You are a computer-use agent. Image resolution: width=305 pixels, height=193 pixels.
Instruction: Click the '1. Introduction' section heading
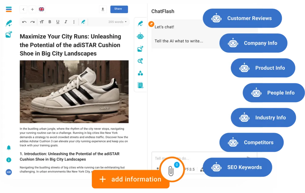coord(70,156)
